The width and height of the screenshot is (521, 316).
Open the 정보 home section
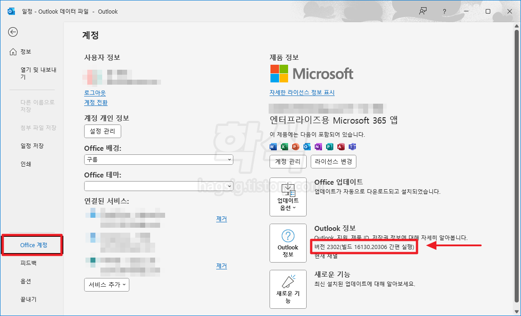21,52
